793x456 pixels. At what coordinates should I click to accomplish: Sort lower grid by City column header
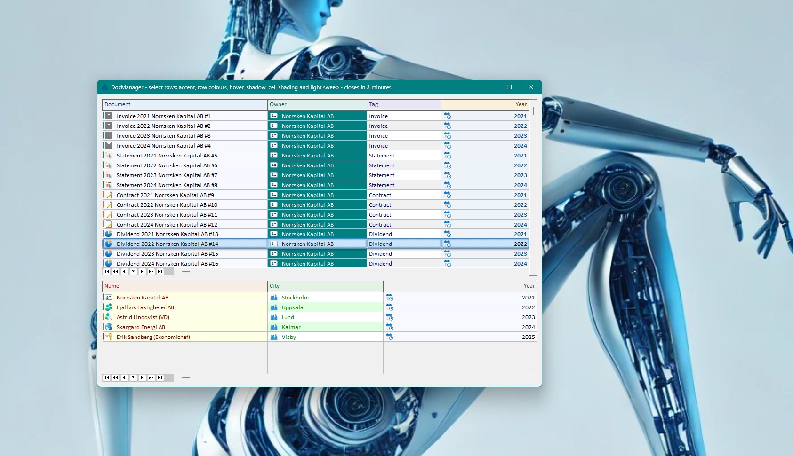325,286
